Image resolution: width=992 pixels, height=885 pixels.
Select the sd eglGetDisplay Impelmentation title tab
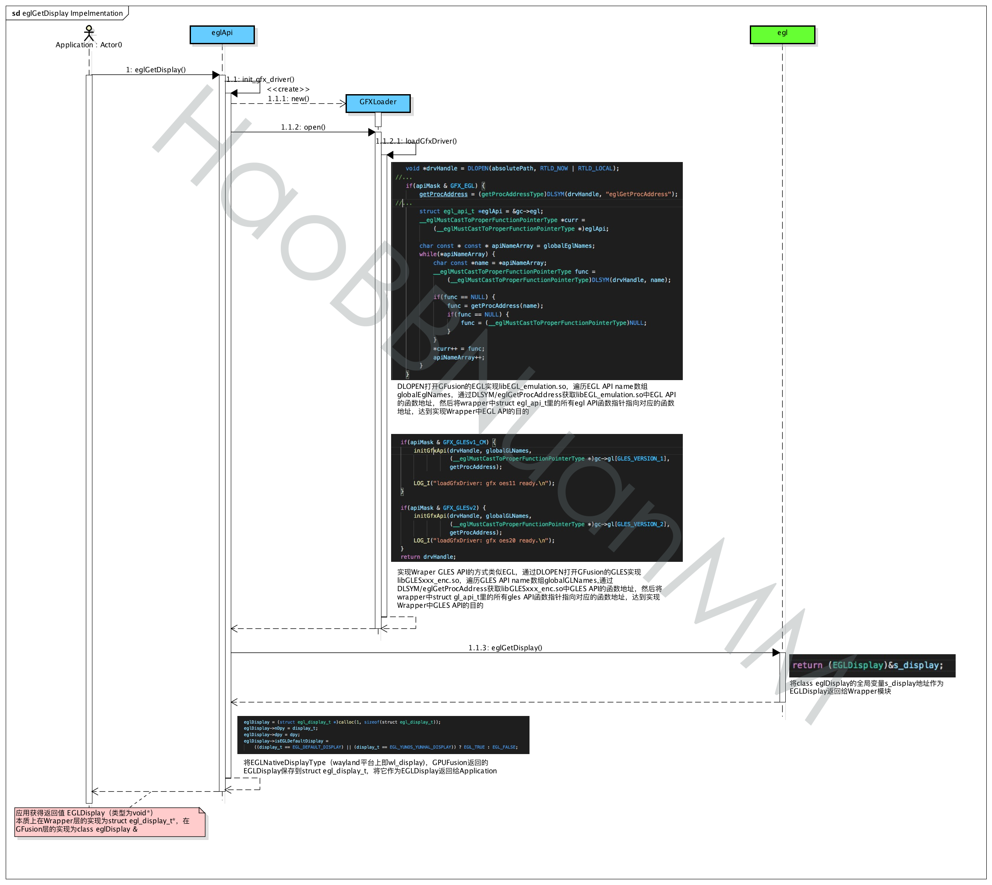[66, 13]
